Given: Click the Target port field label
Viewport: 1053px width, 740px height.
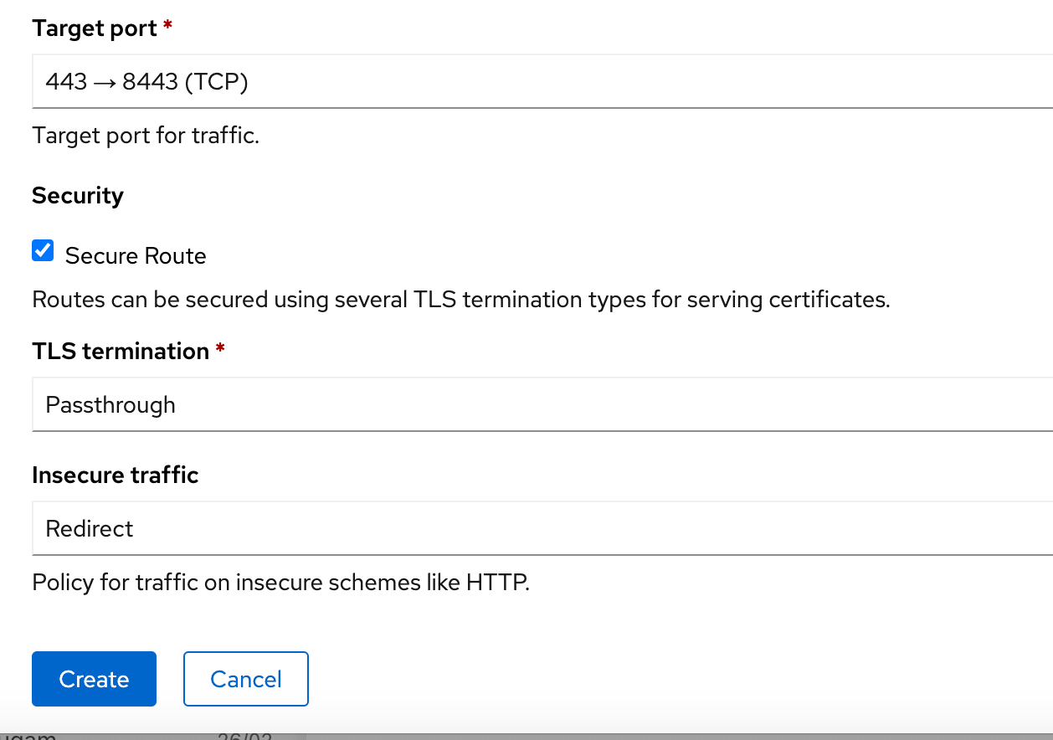Looking at the screenshot, I should pyautogui.click(x=95, y=28).
